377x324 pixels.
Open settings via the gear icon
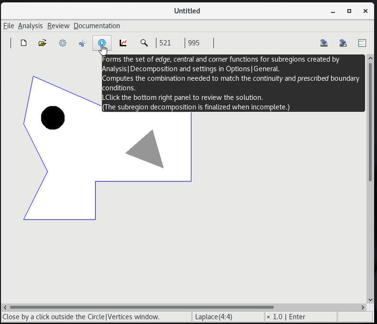[63, 43]
